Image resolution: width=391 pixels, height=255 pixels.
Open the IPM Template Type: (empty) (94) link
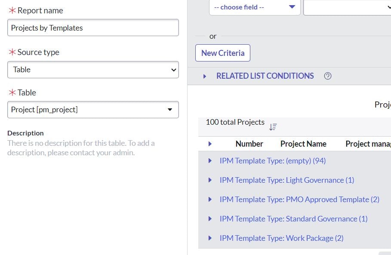[273, 161]
